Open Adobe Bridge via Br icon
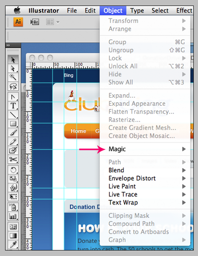Screen dimensions: 198x256 click(35, 22)
